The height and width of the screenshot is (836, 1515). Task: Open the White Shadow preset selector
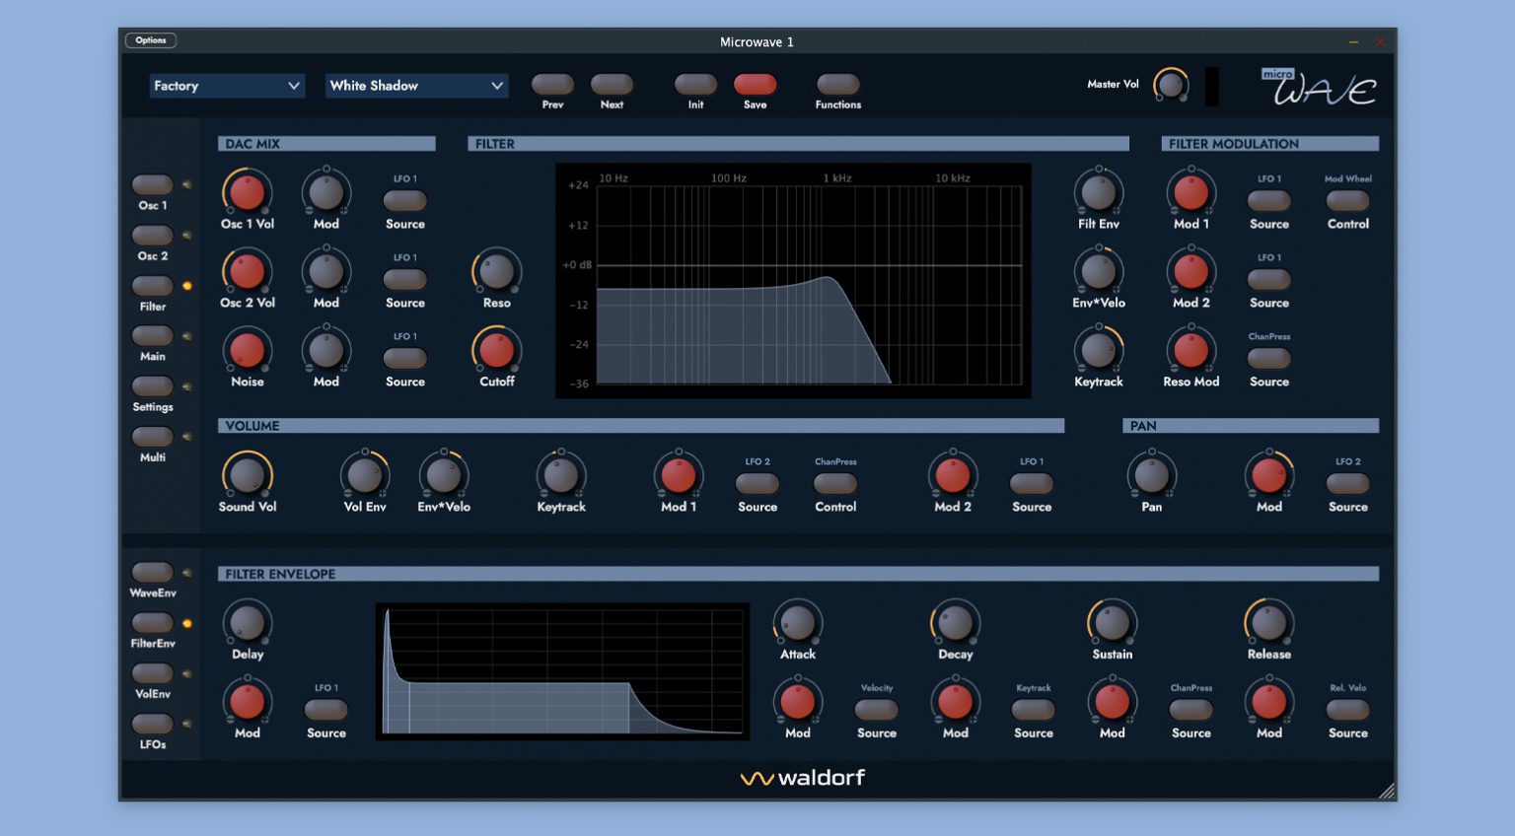[x=415, y=86]
